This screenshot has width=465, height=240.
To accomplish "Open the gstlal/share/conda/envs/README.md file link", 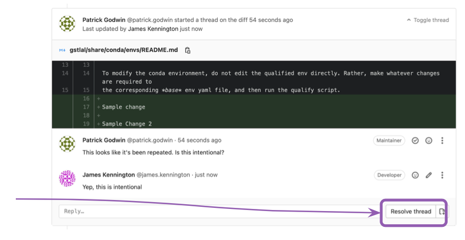I will click(x=124, y=51).
